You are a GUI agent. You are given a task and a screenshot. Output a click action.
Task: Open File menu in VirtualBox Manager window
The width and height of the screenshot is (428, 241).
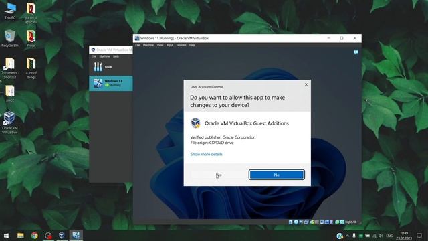(94, 56)
